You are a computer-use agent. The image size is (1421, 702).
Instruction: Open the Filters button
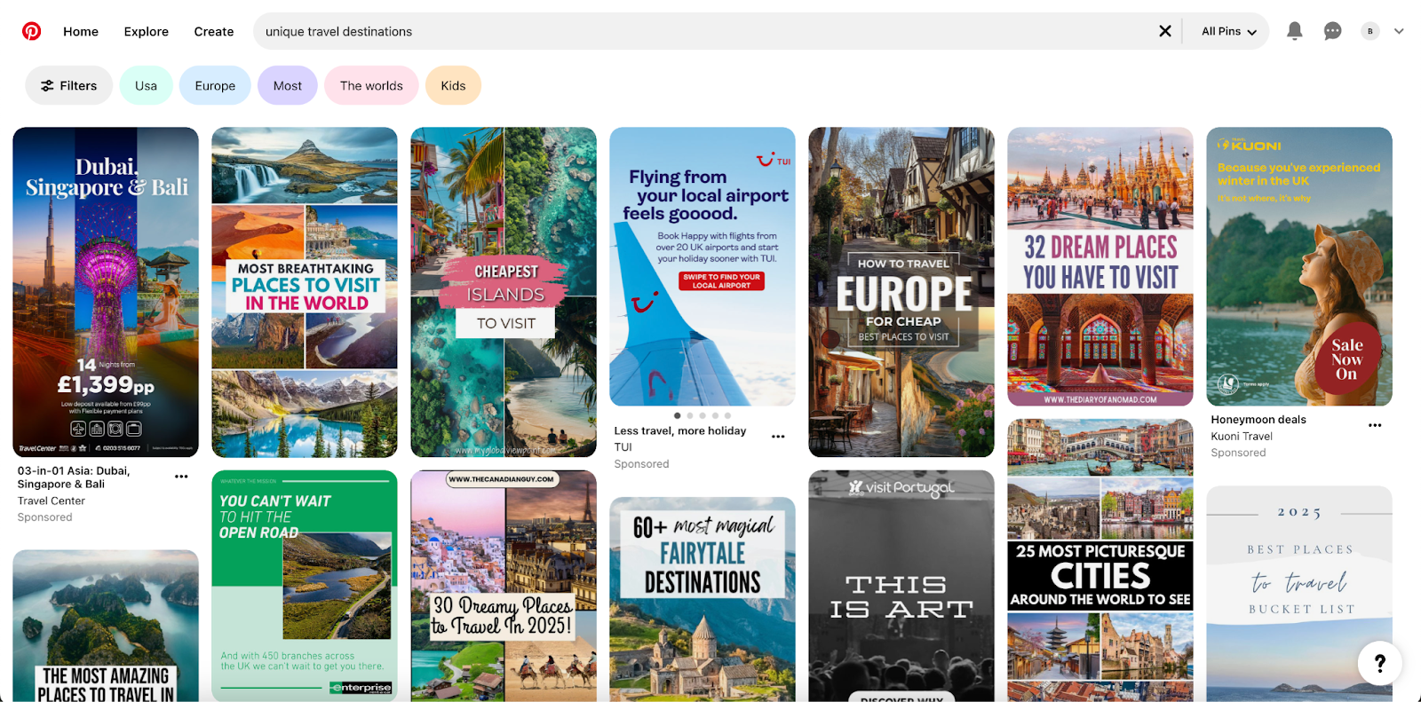tap(69, 85)
